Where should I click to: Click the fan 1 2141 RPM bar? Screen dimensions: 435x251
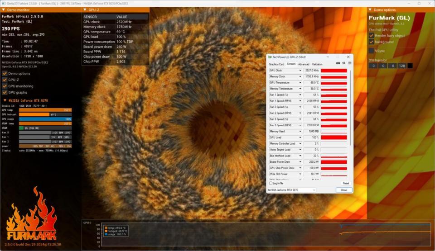click(45, 137)
